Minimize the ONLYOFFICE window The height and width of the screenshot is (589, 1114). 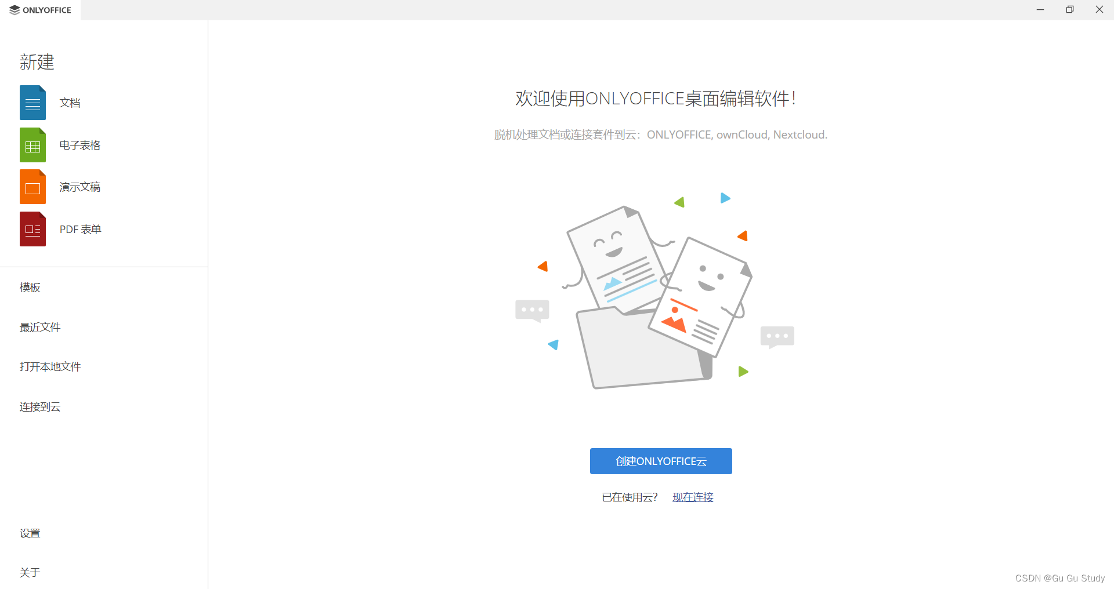pyautogui.click(x=1040, y=10)
